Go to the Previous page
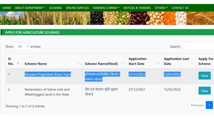Viewport: 214px width, 123px height. [x=197, y=105]
